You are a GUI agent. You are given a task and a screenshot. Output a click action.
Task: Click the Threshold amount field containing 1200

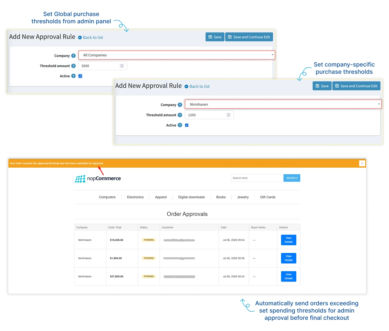click(209, 115)
